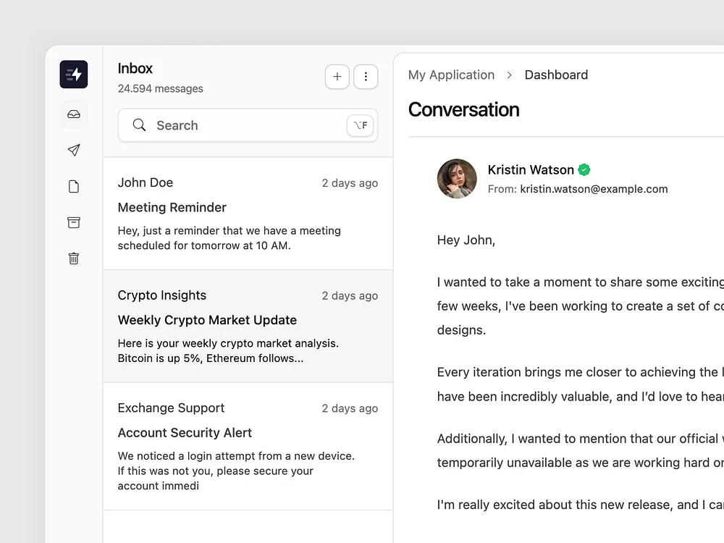Open Drafts via document icon
The image size is (724, 543).
[x=74, y=187]
